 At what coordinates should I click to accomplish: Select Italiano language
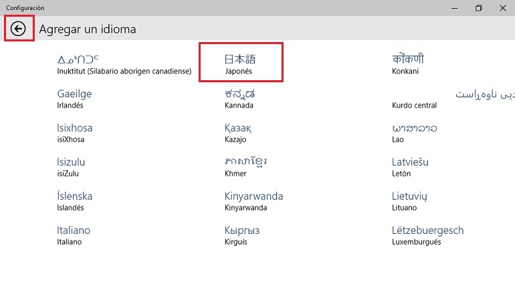click(74, 235)
